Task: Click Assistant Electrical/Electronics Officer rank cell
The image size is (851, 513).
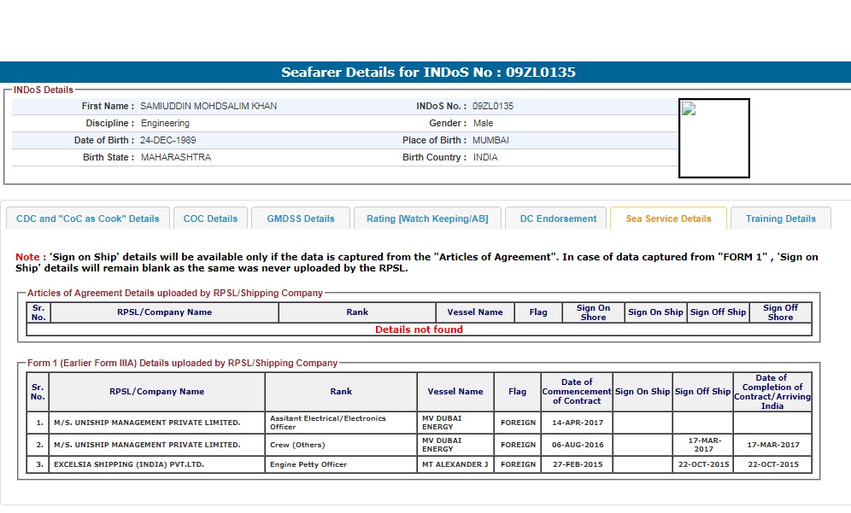Action: click(x=340, y=423)
